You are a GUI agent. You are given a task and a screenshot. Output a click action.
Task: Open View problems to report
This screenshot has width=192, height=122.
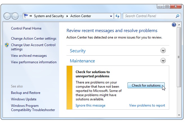pyautogui.click(x=147, y=105)
